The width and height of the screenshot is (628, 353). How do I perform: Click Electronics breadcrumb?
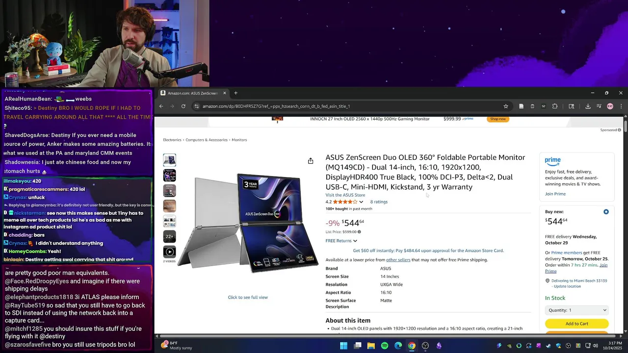[172, 140]
